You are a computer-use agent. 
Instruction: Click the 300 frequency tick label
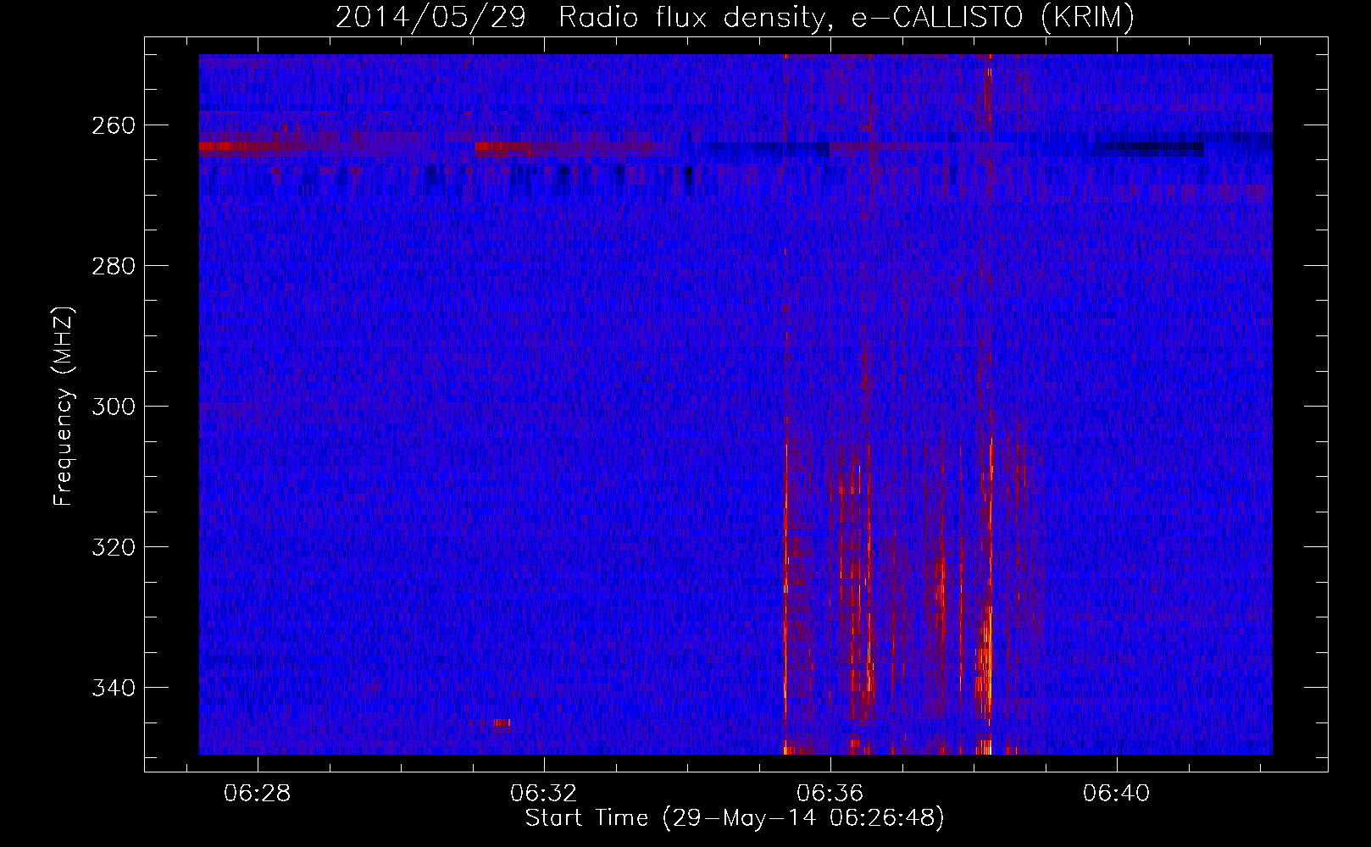coord(112,407)
